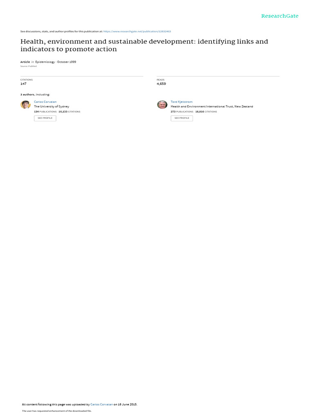This screenshot has width=314, height=419.
Task: Click the 10,133 citations stat
Action: click(70, 112)
